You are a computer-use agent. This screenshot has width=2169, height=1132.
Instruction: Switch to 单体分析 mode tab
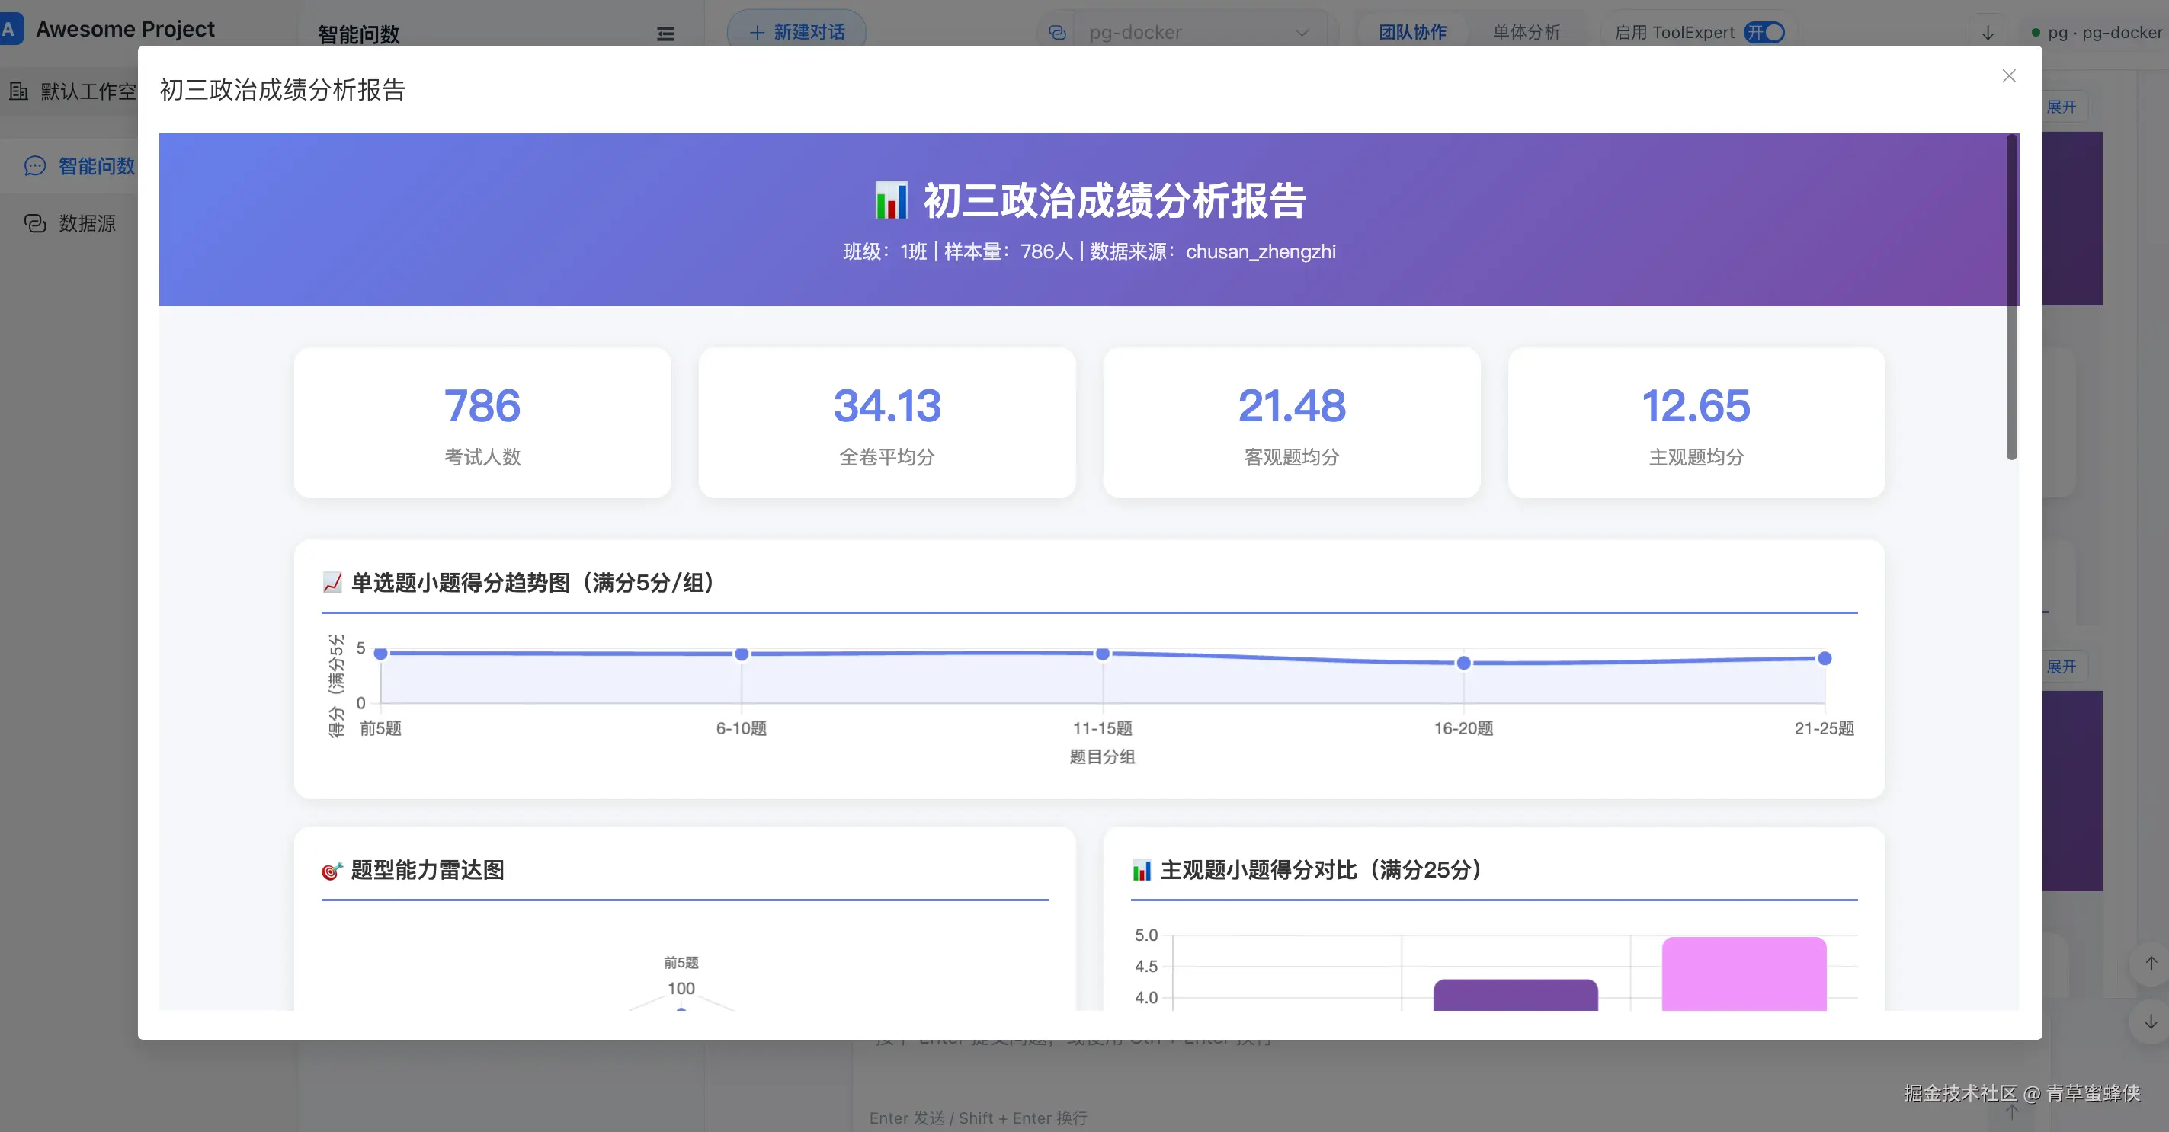pyautogui.click(x=1526, y=32)
